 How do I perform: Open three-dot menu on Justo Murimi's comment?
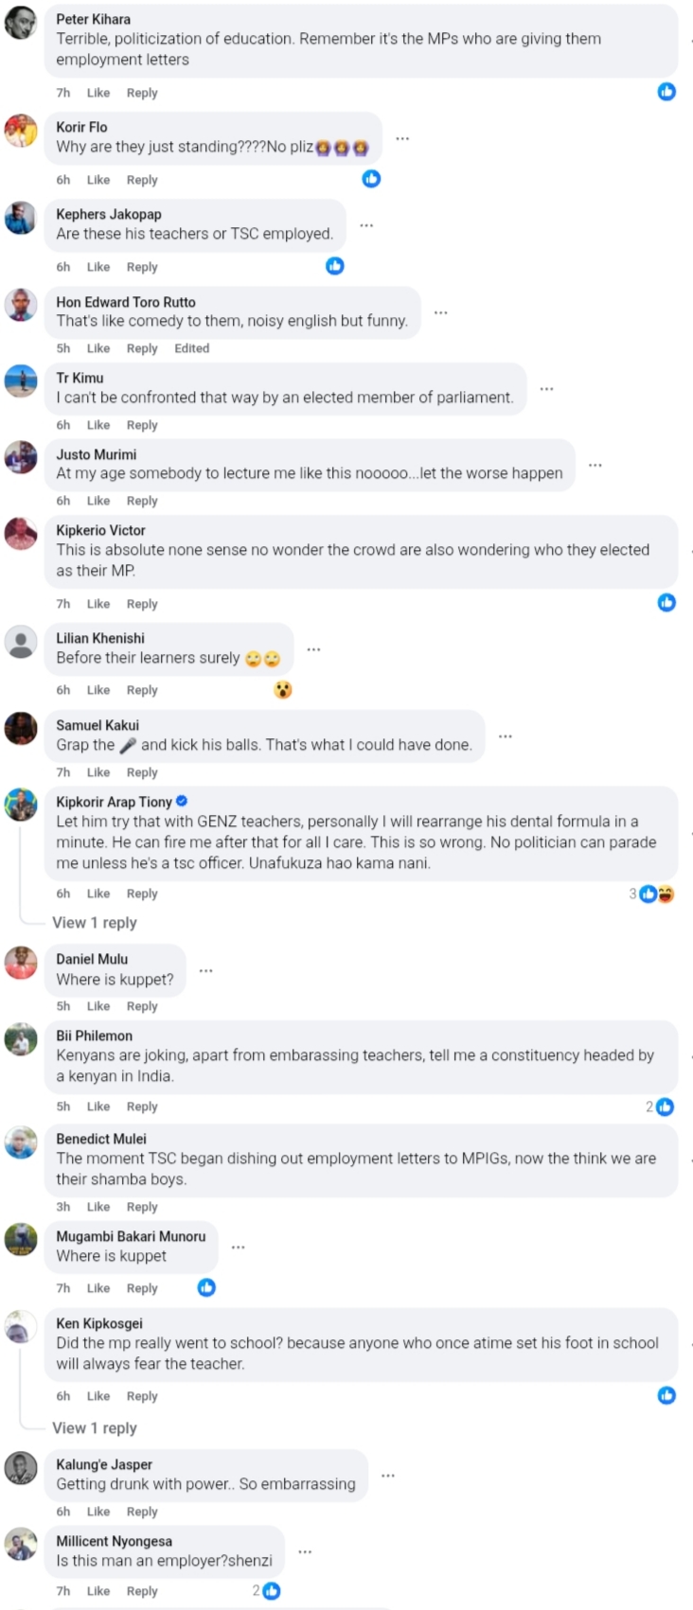click(595, 466)
